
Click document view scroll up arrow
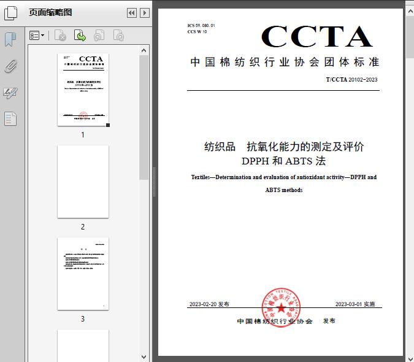[x=410, y=12]
